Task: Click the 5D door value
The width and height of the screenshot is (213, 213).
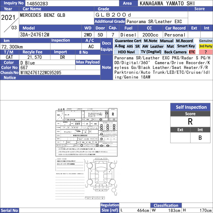Action: pyautogui.click(x=100, y=35)
